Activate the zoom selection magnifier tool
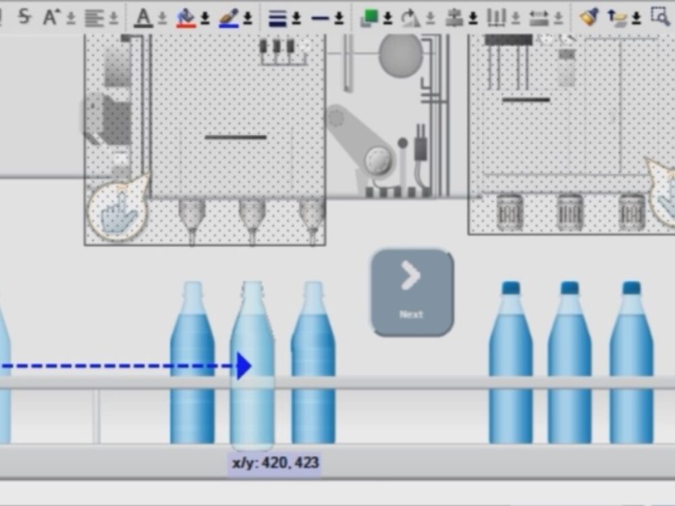Image resolution: width=675 pixels, height=506 pixels. coord(660,18)
